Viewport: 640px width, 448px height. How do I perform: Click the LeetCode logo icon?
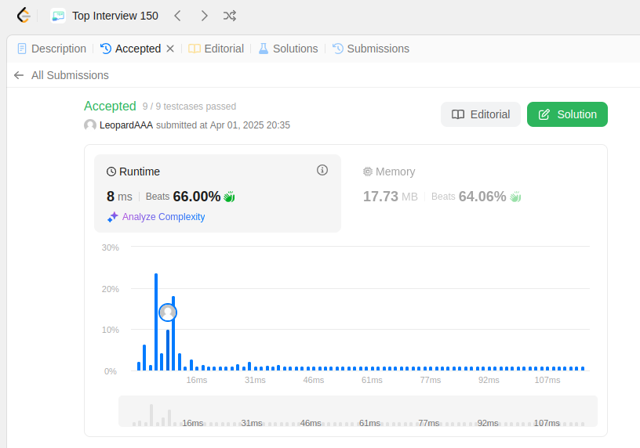[24, 16]
